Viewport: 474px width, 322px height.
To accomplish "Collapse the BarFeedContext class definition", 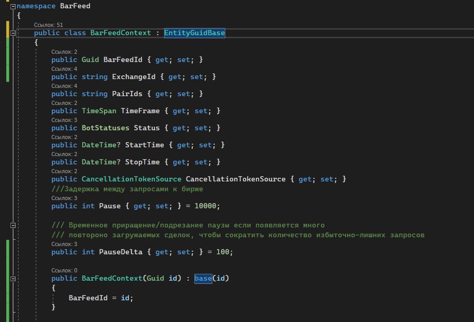I will 13,33.
